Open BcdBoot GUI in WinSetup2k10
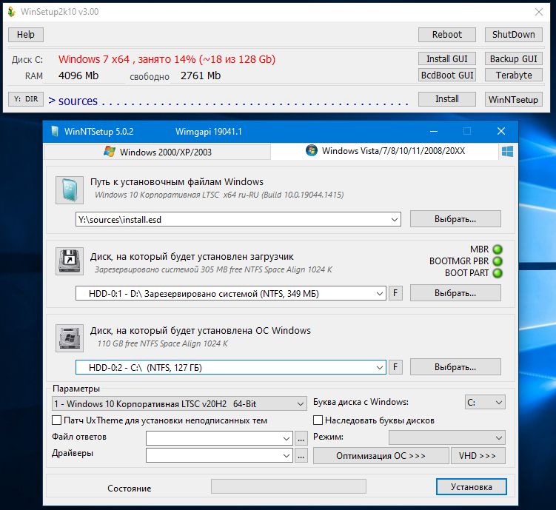Screen dimensions: 556x510 pos(446,76)
